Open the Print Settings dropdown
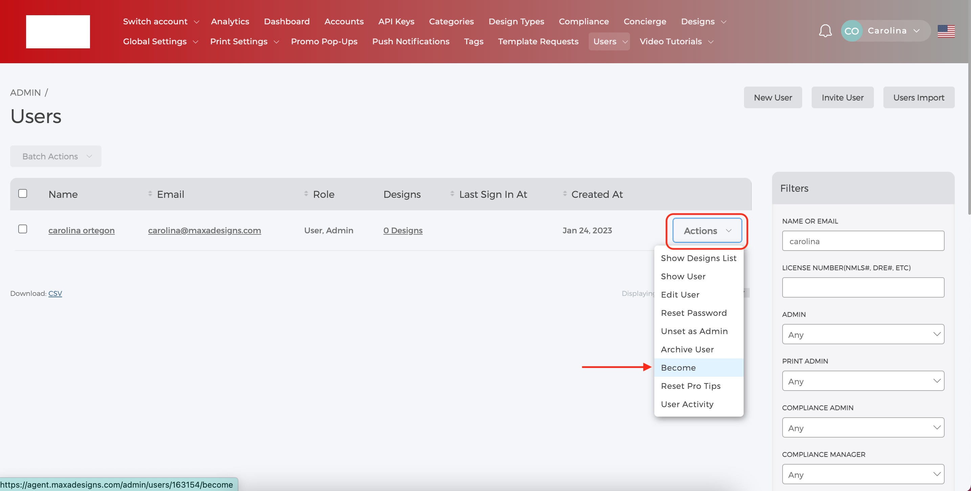Image resolution: width=971 pixels, height=491 pixels. [x=244, y=42]
